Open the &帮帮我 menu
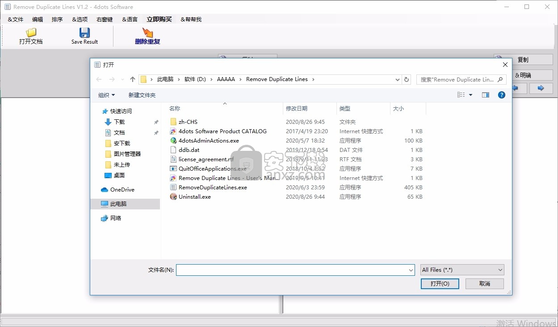Viewport: 558px width, 327px height. click(x=191, y=19)
